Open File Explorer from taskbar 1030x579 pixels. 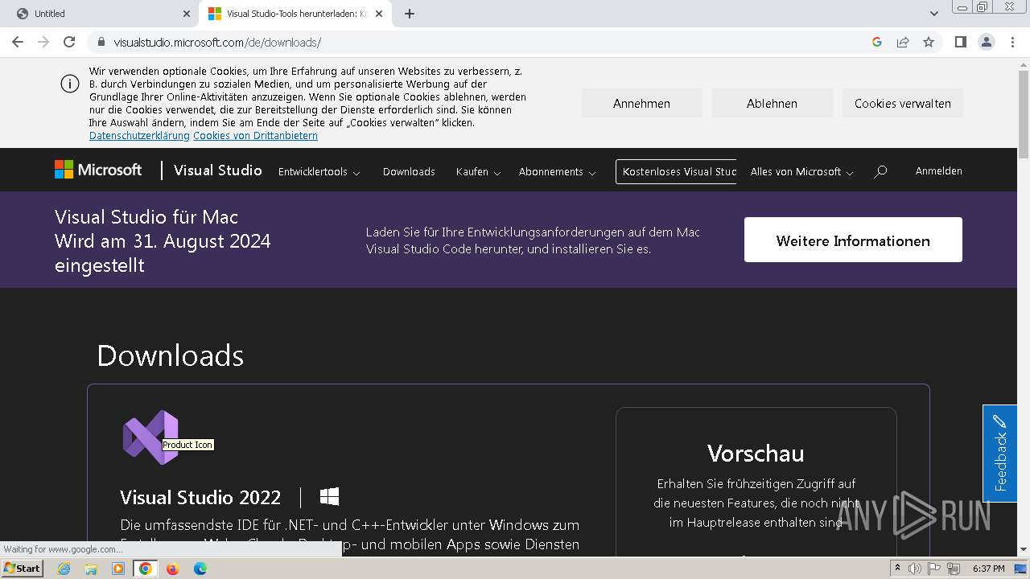[91, 569]
